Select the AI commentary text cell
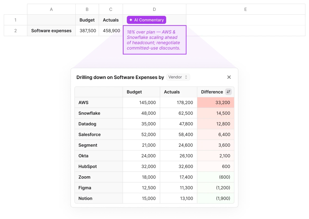 154,40
